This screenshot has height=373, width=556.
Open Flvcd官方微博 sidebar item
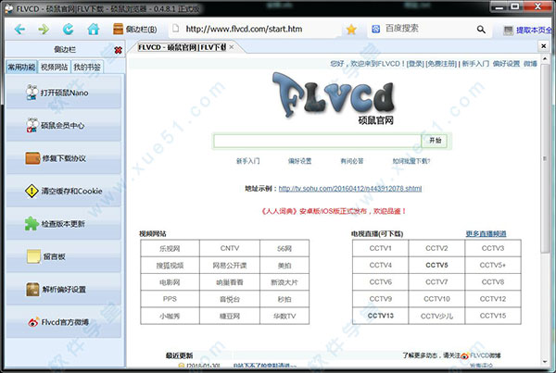pyautogui.click(x=63, y=322)
